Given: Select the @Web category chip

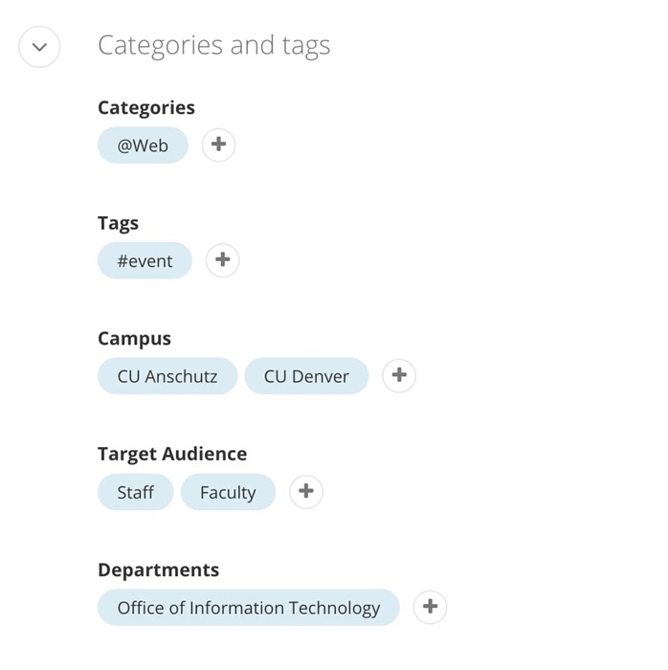Looking at the screenshot, I should tap(143, 145).
